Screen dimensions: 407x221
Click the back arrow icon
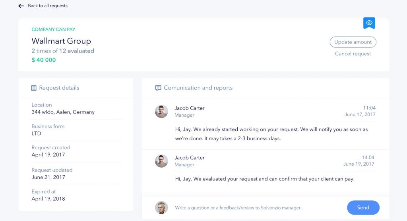click(21, 6)
